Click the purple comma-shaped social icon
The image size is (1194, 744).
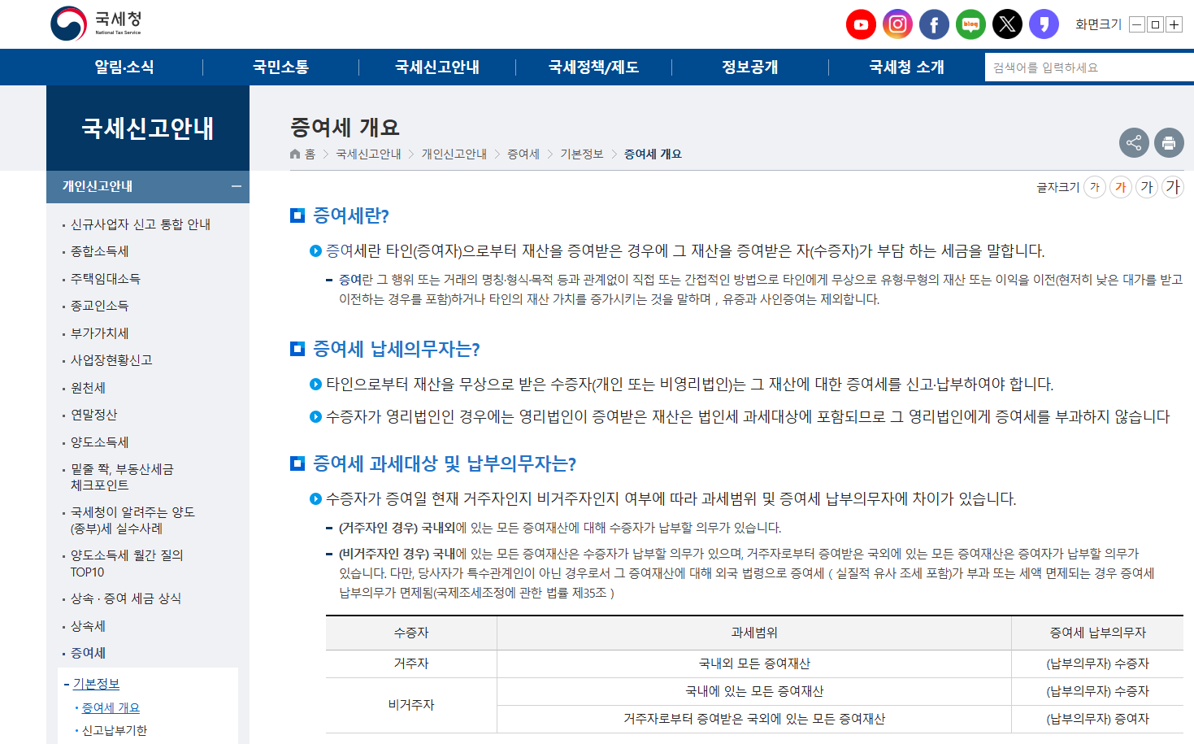pos(1044,24)
